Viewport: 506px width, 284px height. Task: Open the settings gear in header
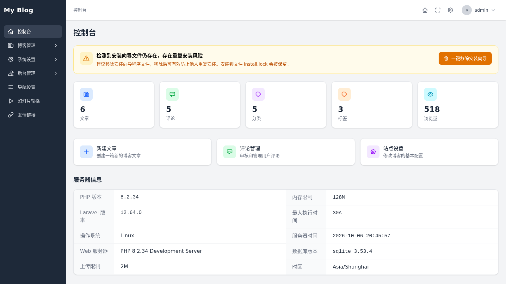coord(450,10)
